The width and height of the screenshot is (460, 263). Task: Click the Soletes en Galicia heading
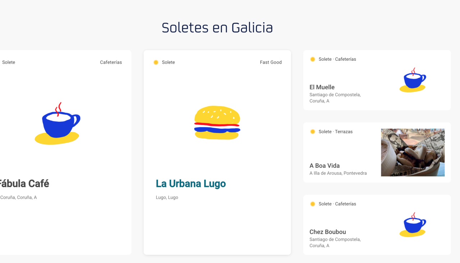(217, 28)
